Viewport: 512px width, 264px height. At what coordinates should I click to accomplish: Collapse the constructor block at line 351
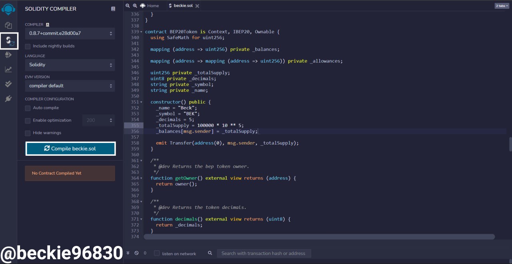[x=141, y=102]
